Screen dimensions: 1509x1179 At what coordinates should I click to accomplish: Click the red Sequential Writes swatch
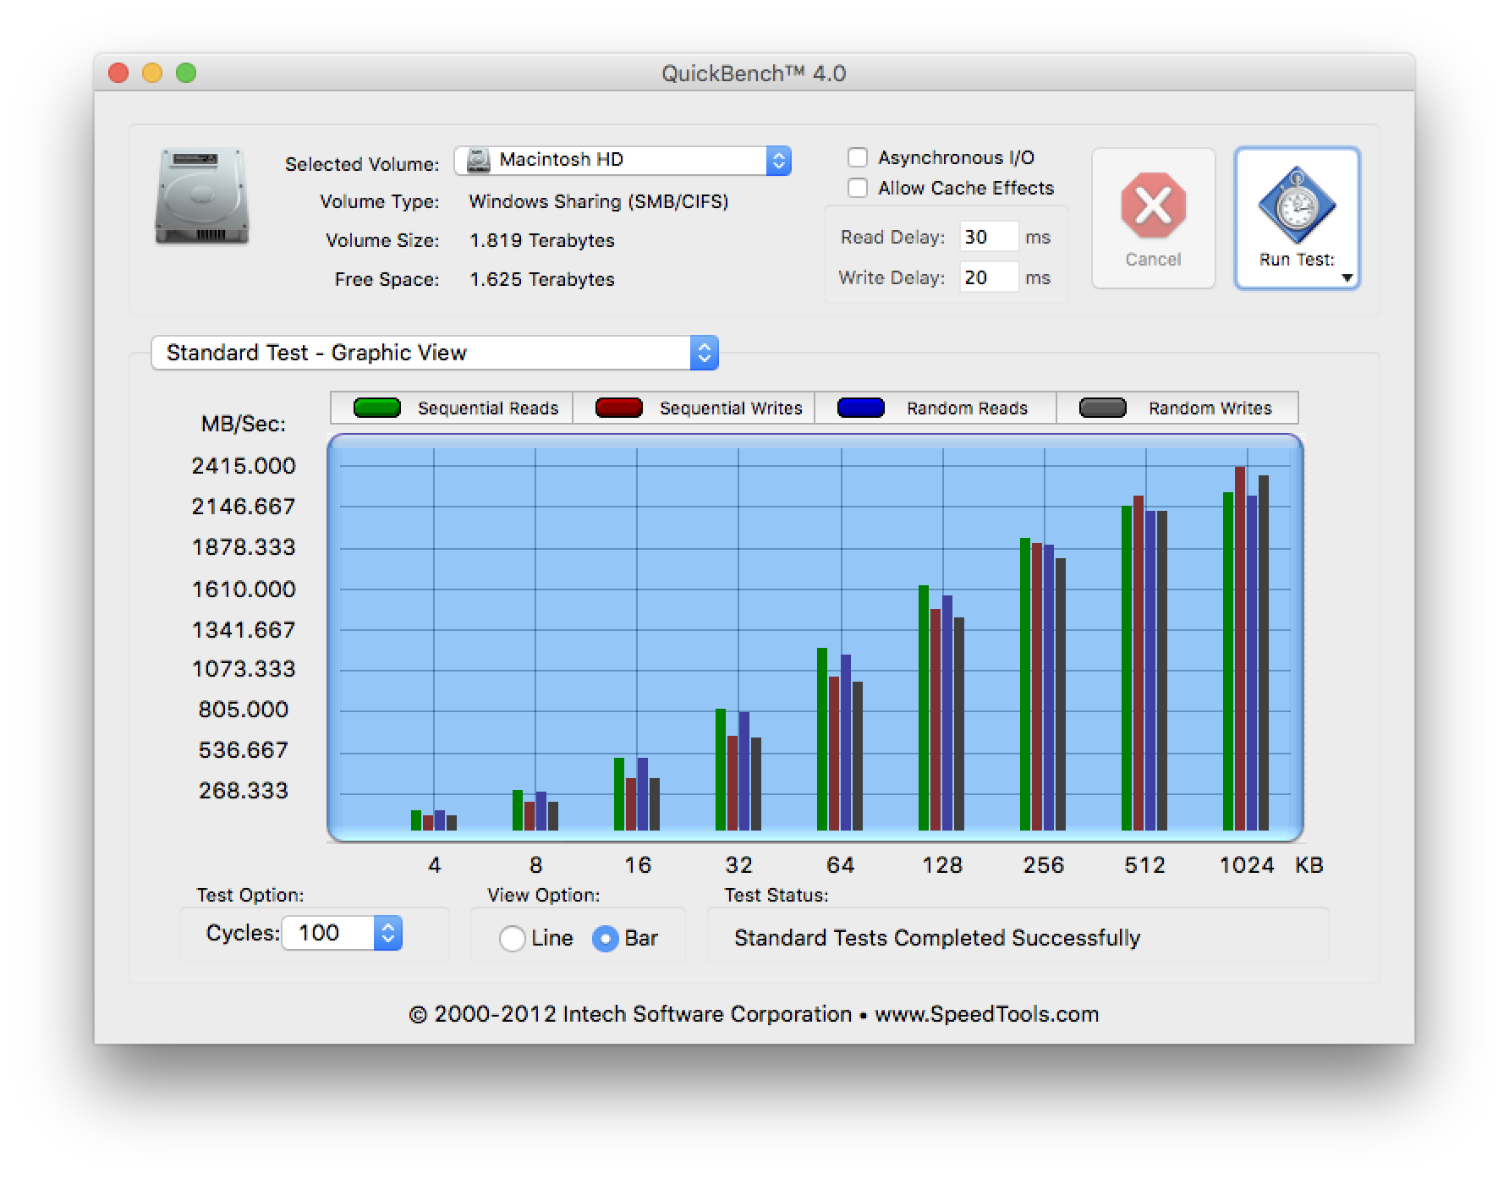tap(619, 409)
